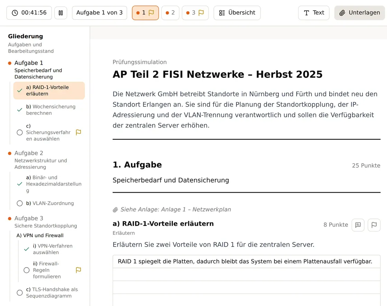This screenshot has height=306, width=387.
Task: Click the 'Erläutern' operator label
Action: [124, 233]
